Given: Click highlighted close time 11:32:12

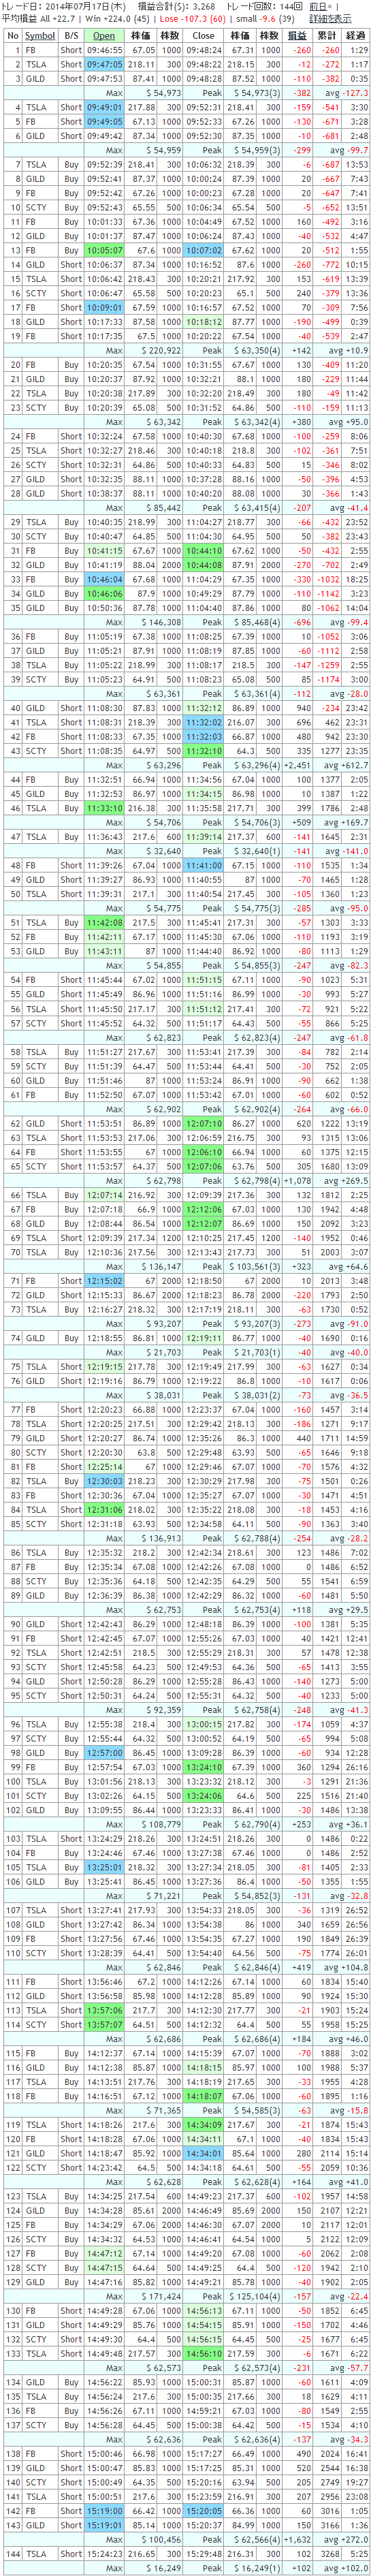Looking at the screenshot, I should coord(204,708).
